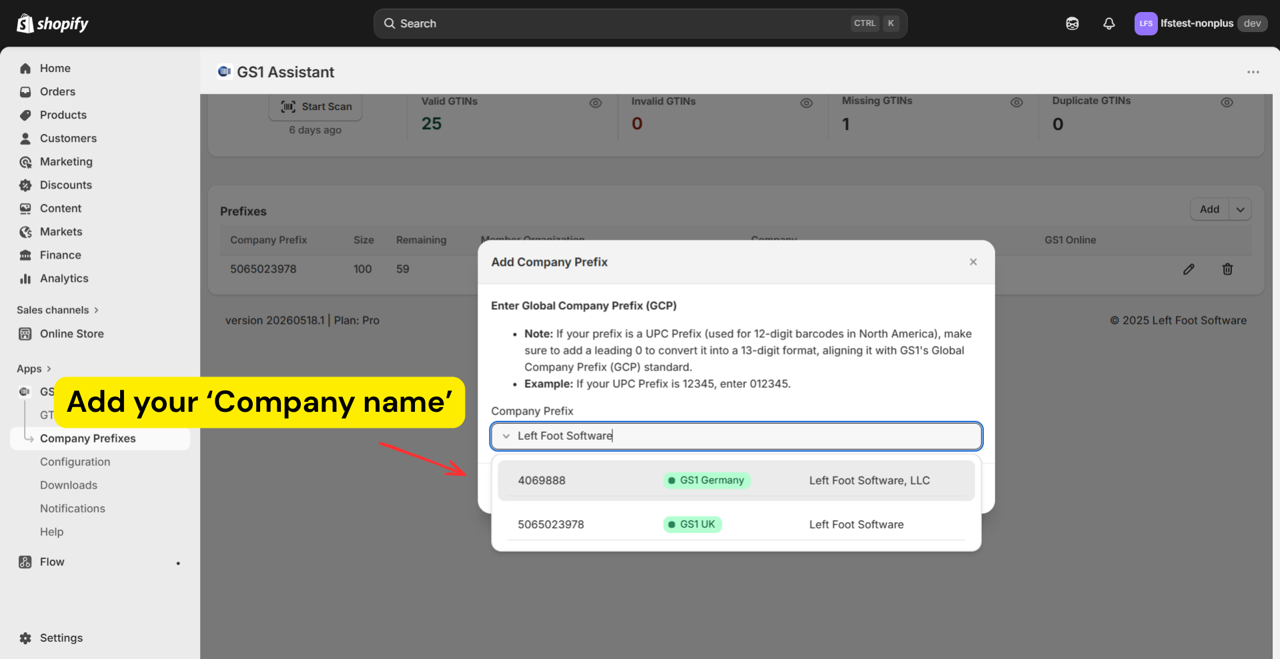Click the GS1 UK badge
The width and height of the screenshot is (1280, 659).
coord(692,524)
